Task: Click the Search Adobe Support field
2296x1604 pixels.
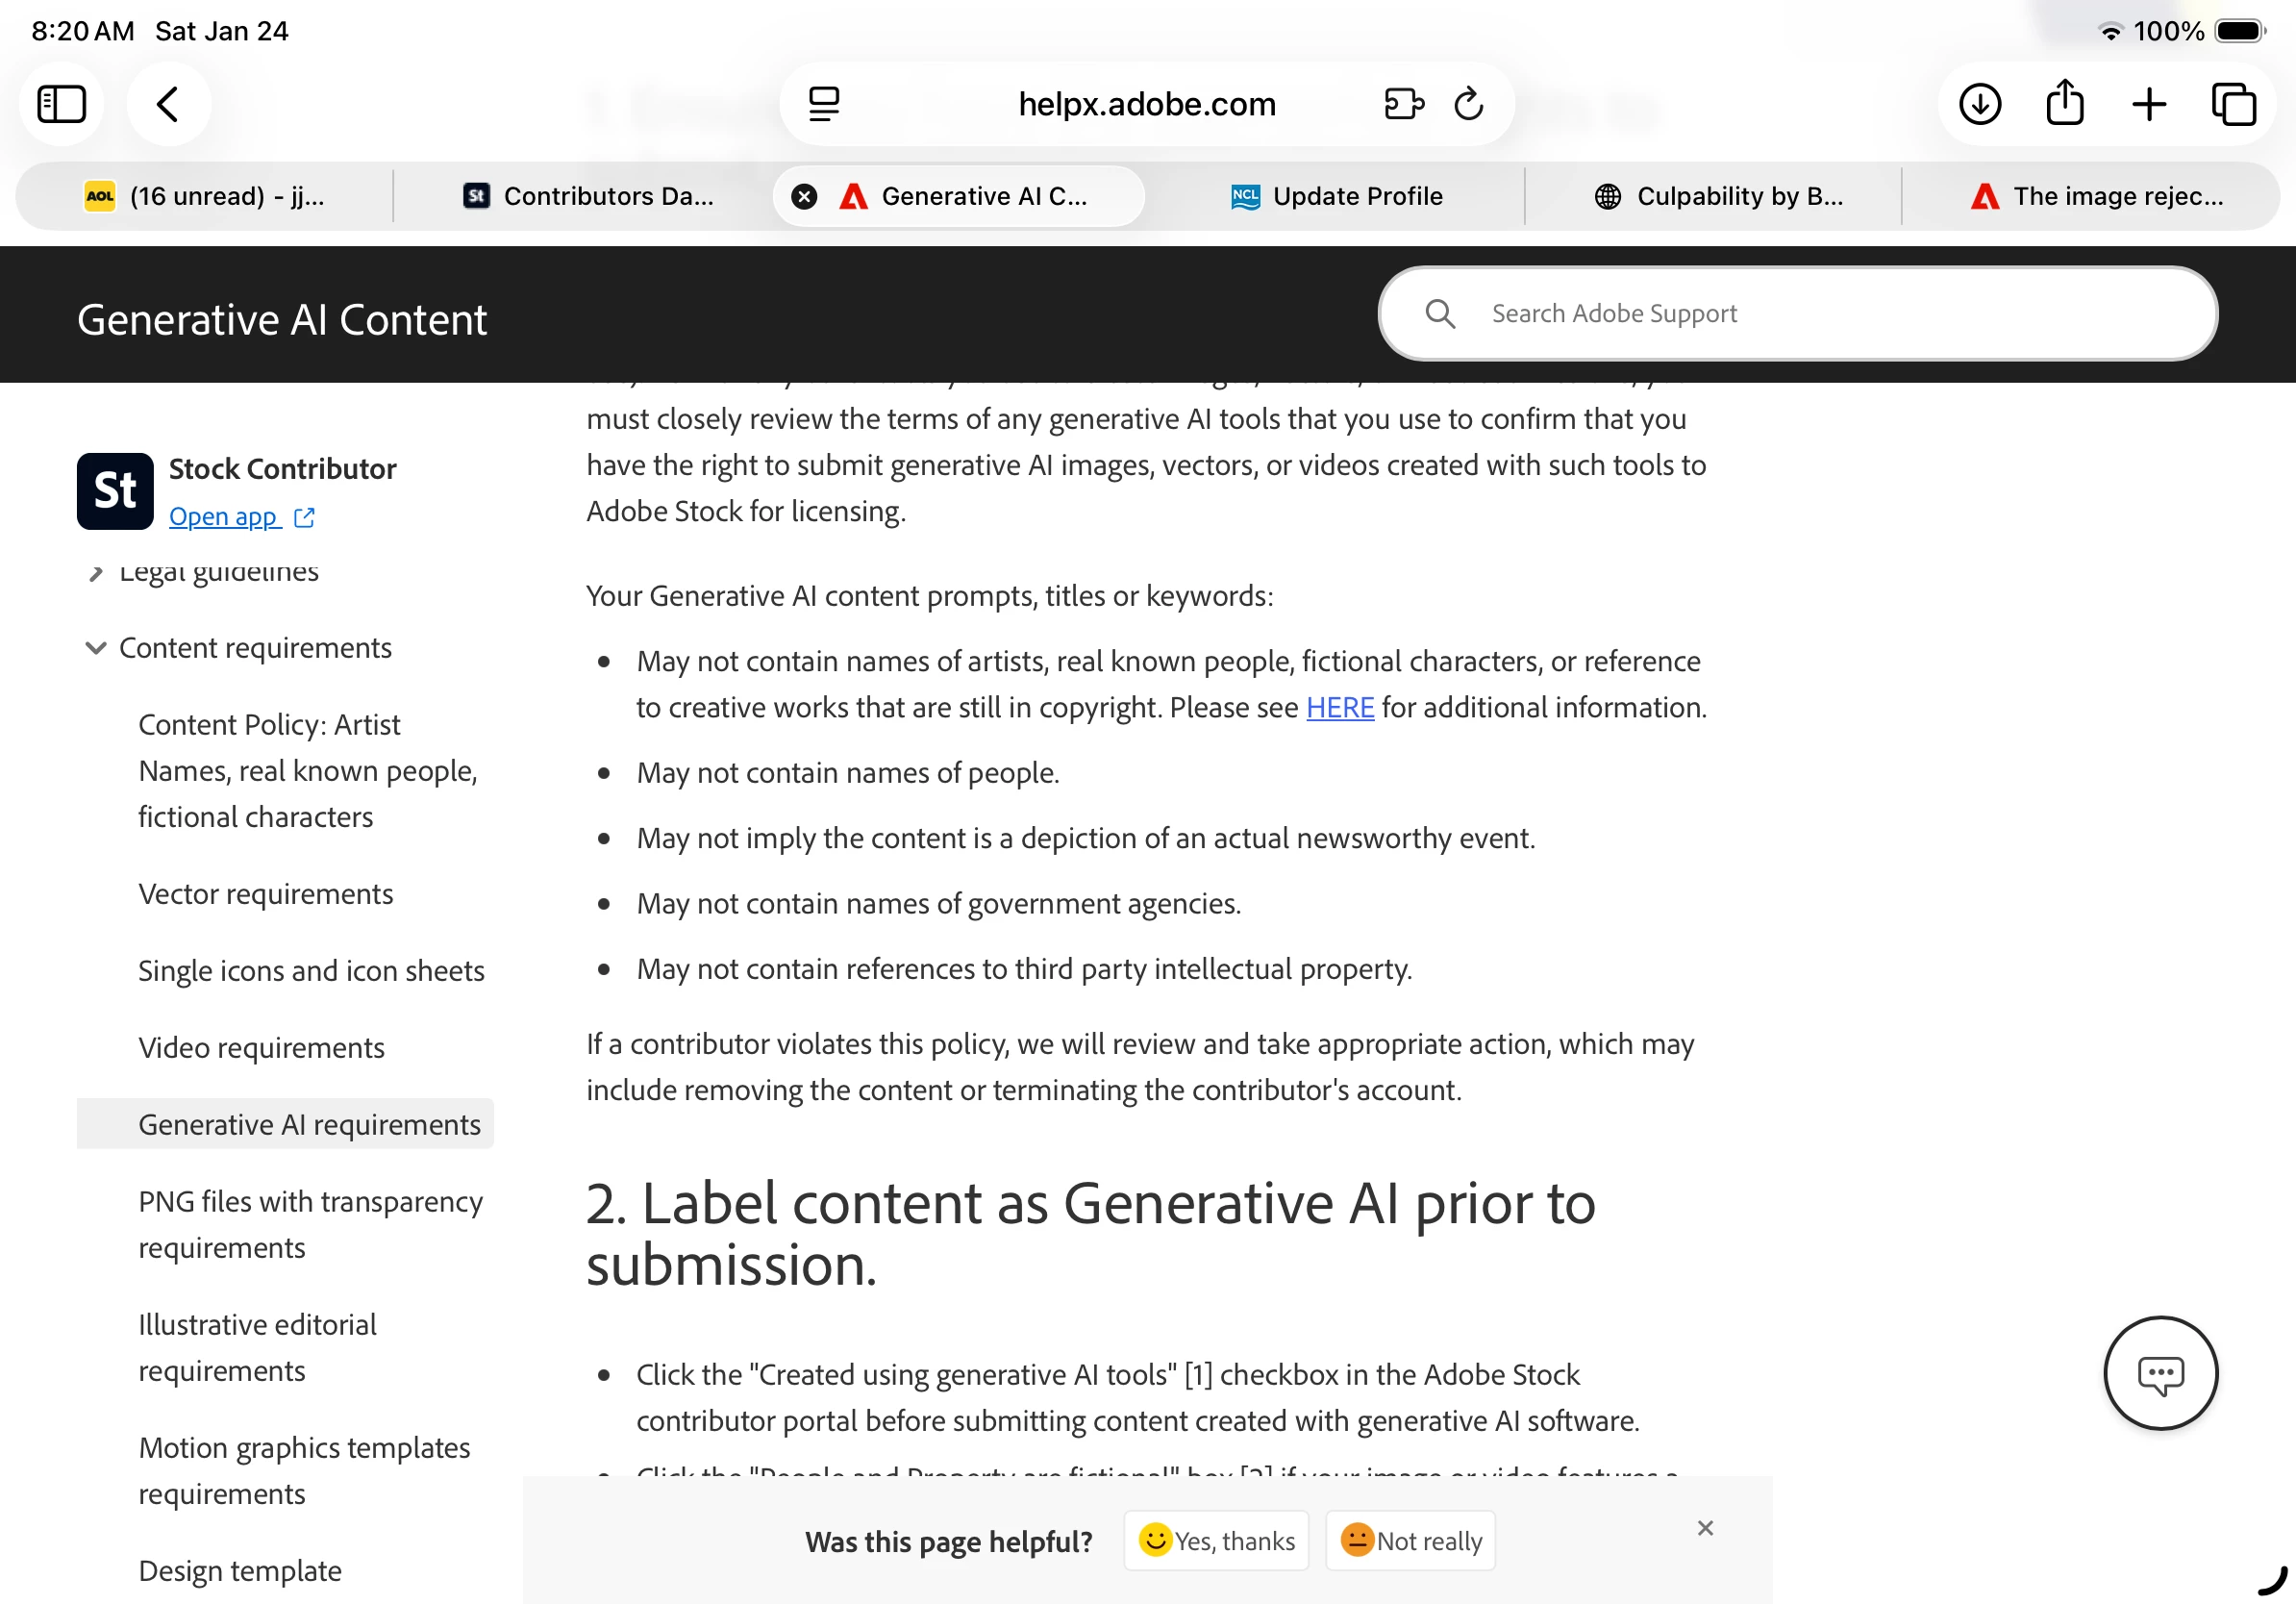Action: [x=1797, y=313]
